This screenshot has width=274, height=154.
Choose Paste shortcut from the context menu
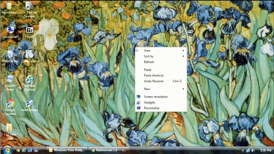click(x=161, y=75)
